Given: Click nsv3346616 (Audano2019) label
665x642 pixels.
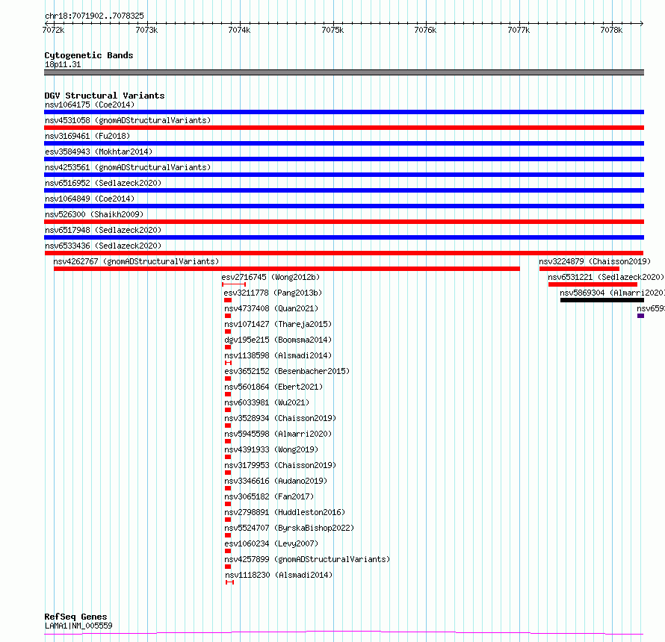Looking at the screenshot, I should pos(276,481).
